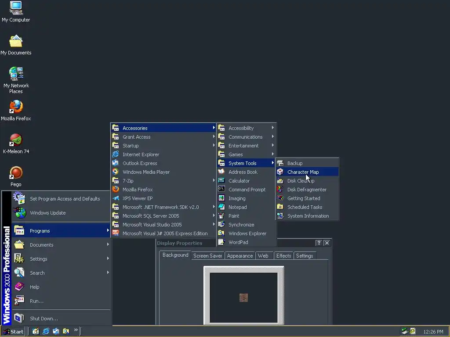Viewport: 450px width, 337px height.
Task: Switch to Appearance tab in Display Properties
Action: [240, 256]
